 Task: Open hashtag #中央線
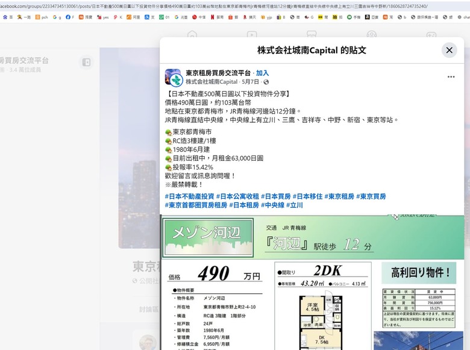click(x=272, y=205)
